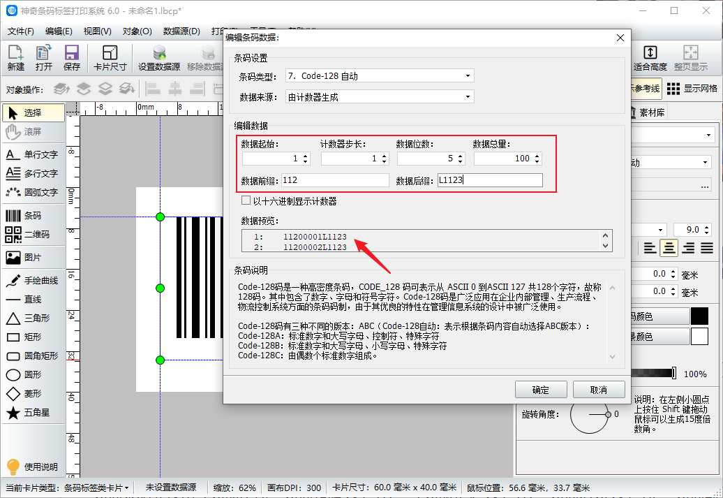
Task: Click the 设置数据源 database icon
Action: click(159, 58)
